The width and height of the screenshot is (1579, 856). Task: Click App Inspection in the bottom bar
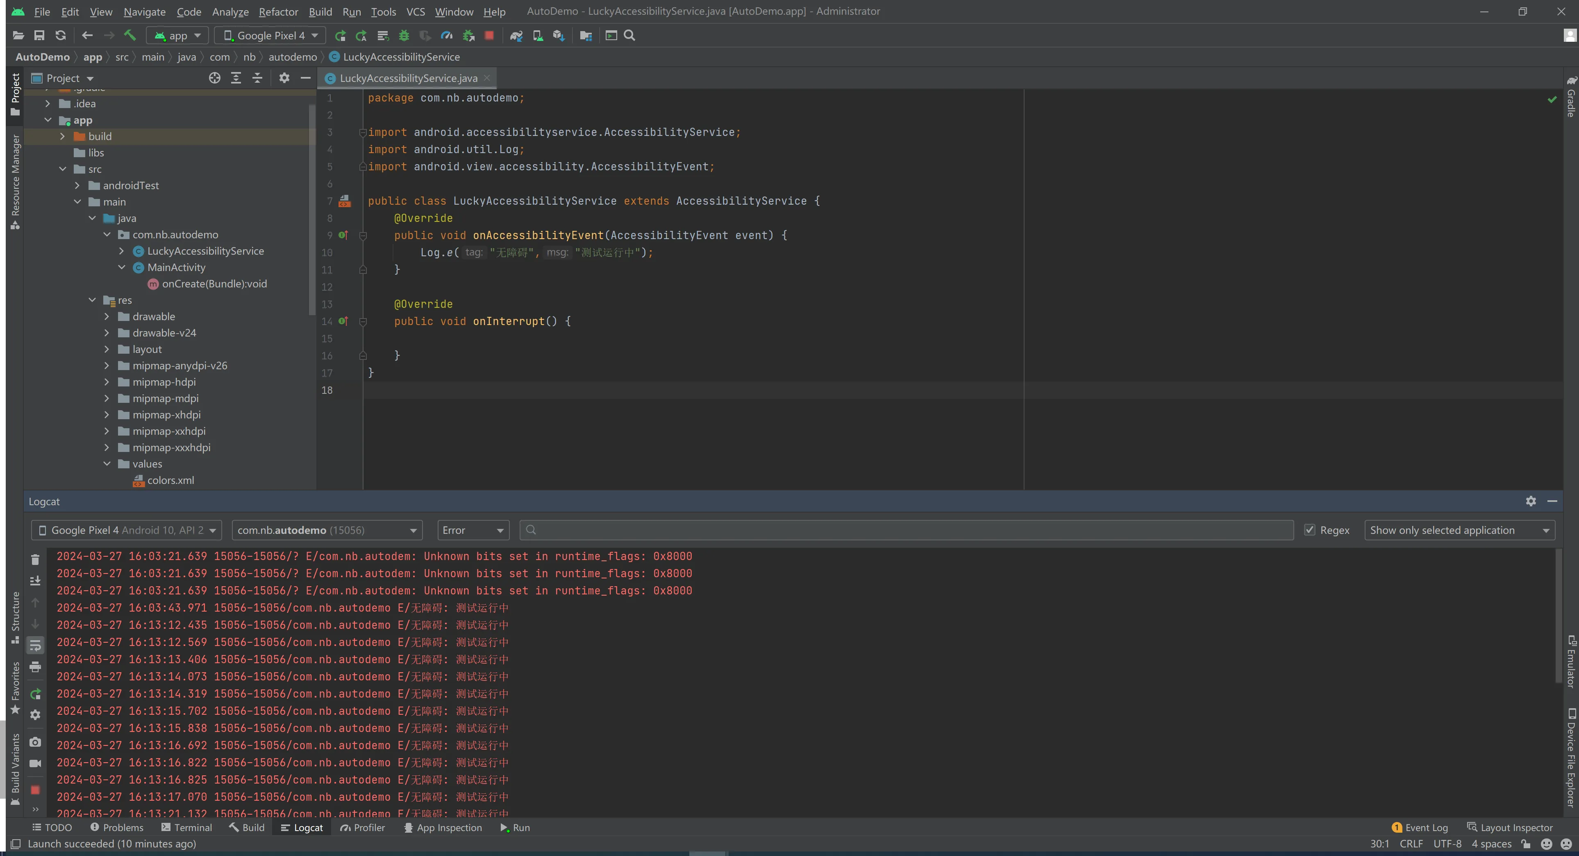coord(443,828)
